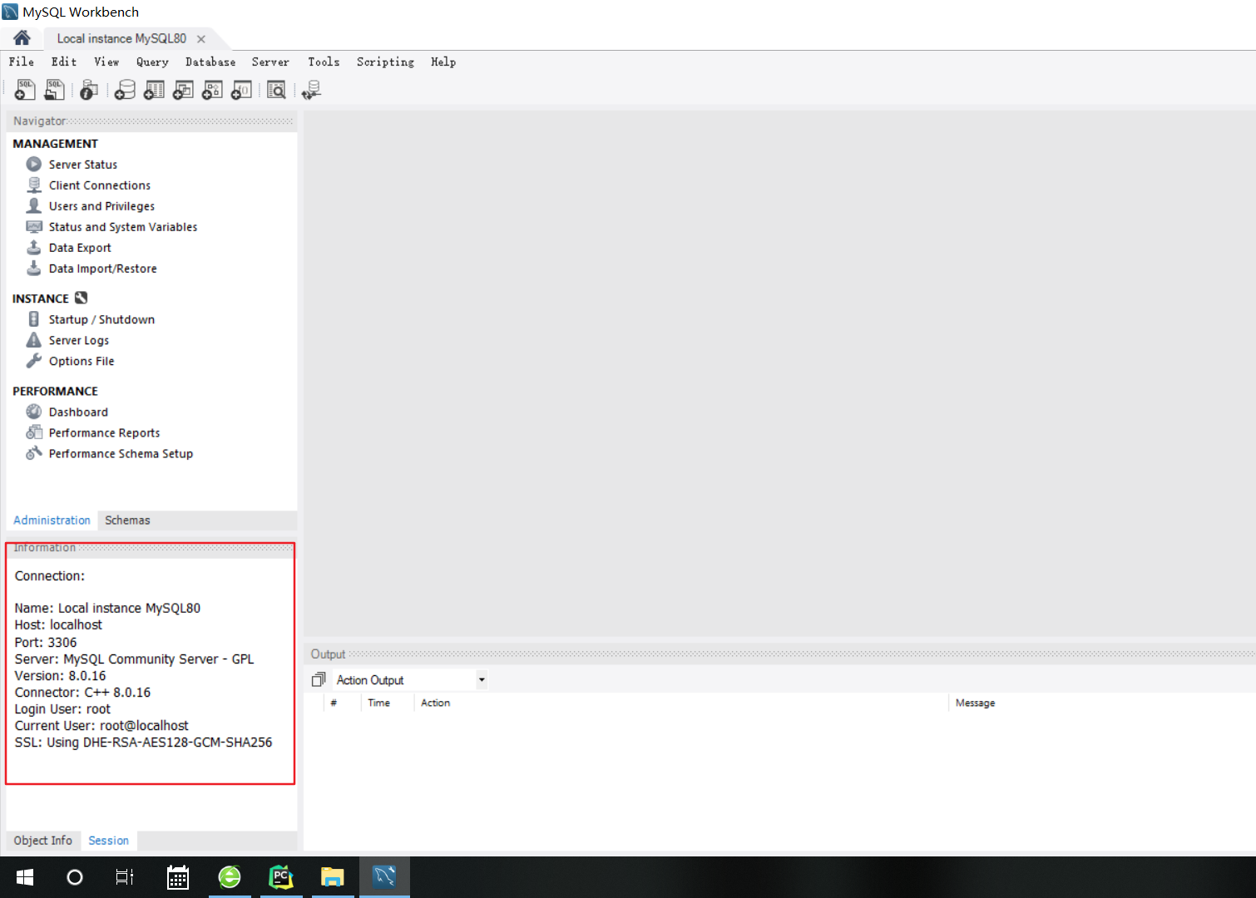1256x898 pixels.
Task: Click the # column header in Output
Action: pos(334,703)
